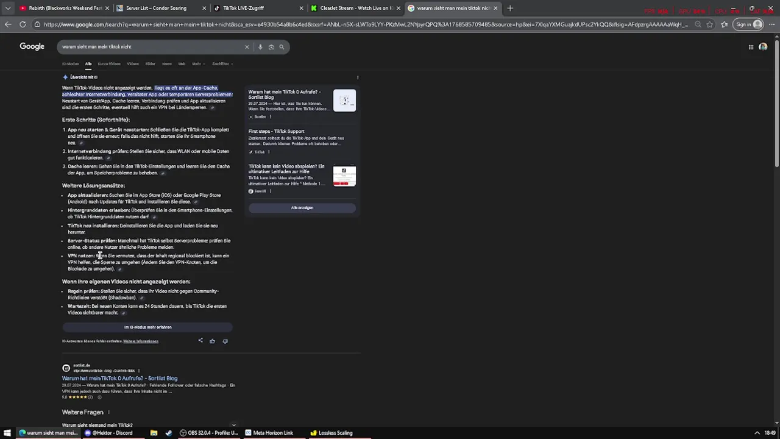Switch to the OBS 32.0.4 taskbar item
Image resolution: width=780 pixels, height=439 pixels.
(x=209, y=433)
